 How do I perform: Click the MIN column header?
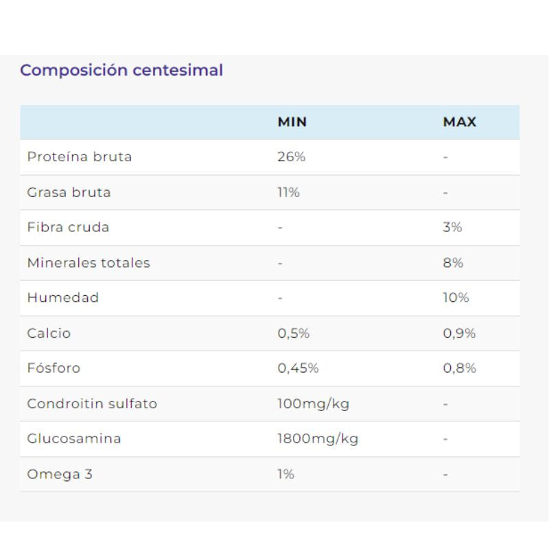click(x=292, y=122)
